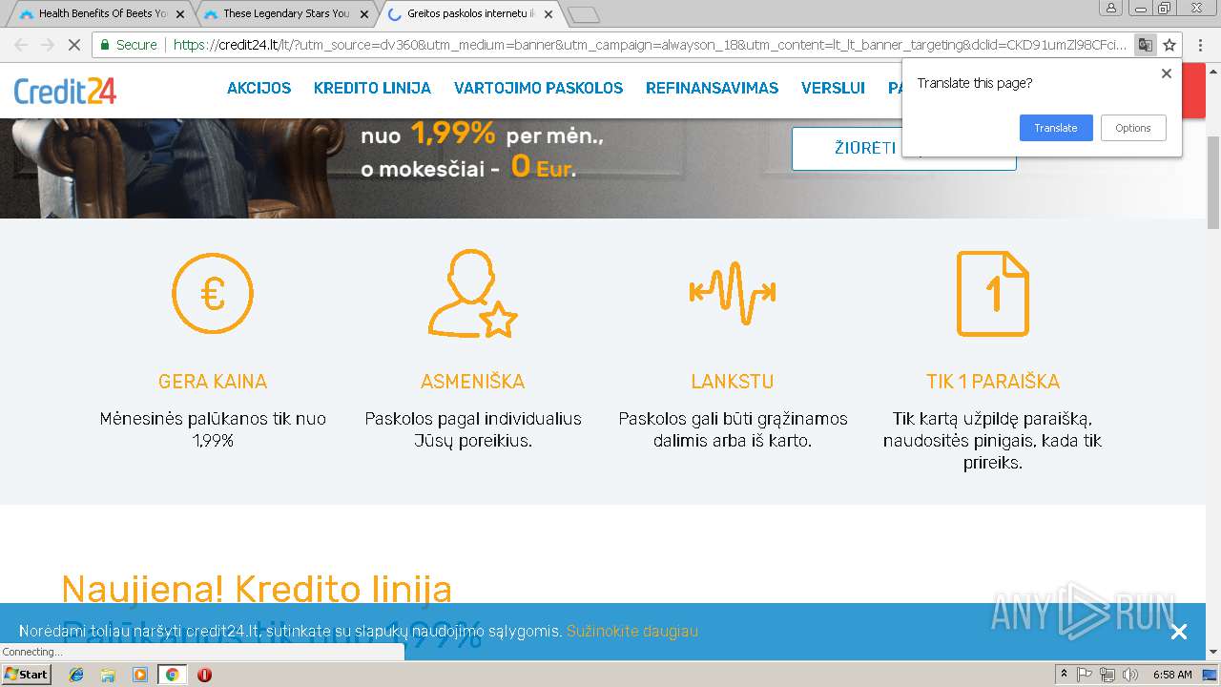Launch Internet Explorer from the taskbar

(x=76, y=675)
